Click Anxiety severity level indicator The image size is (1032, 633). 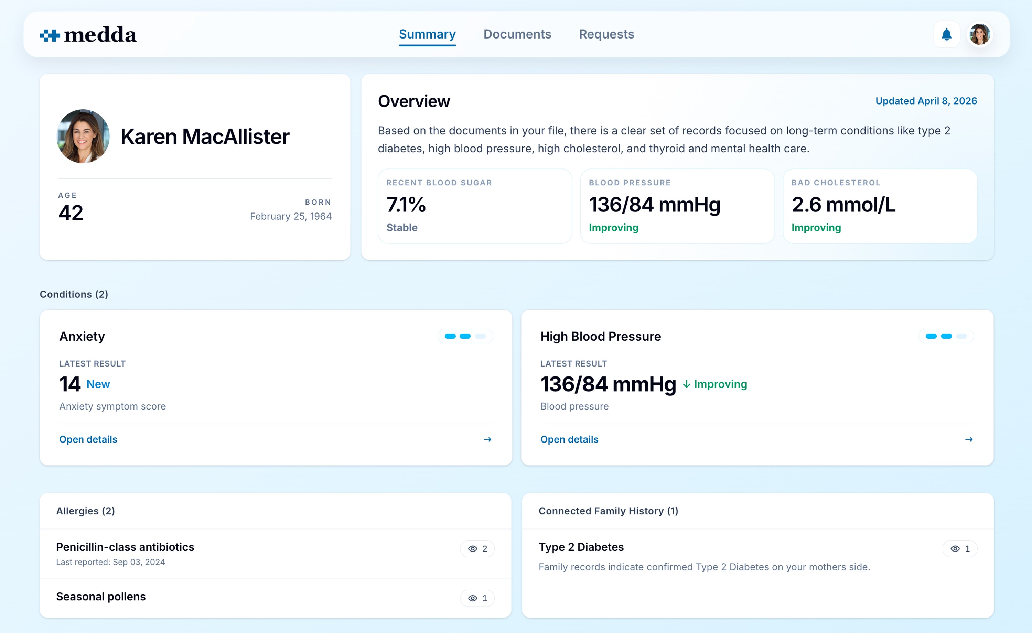coord(465,336)
